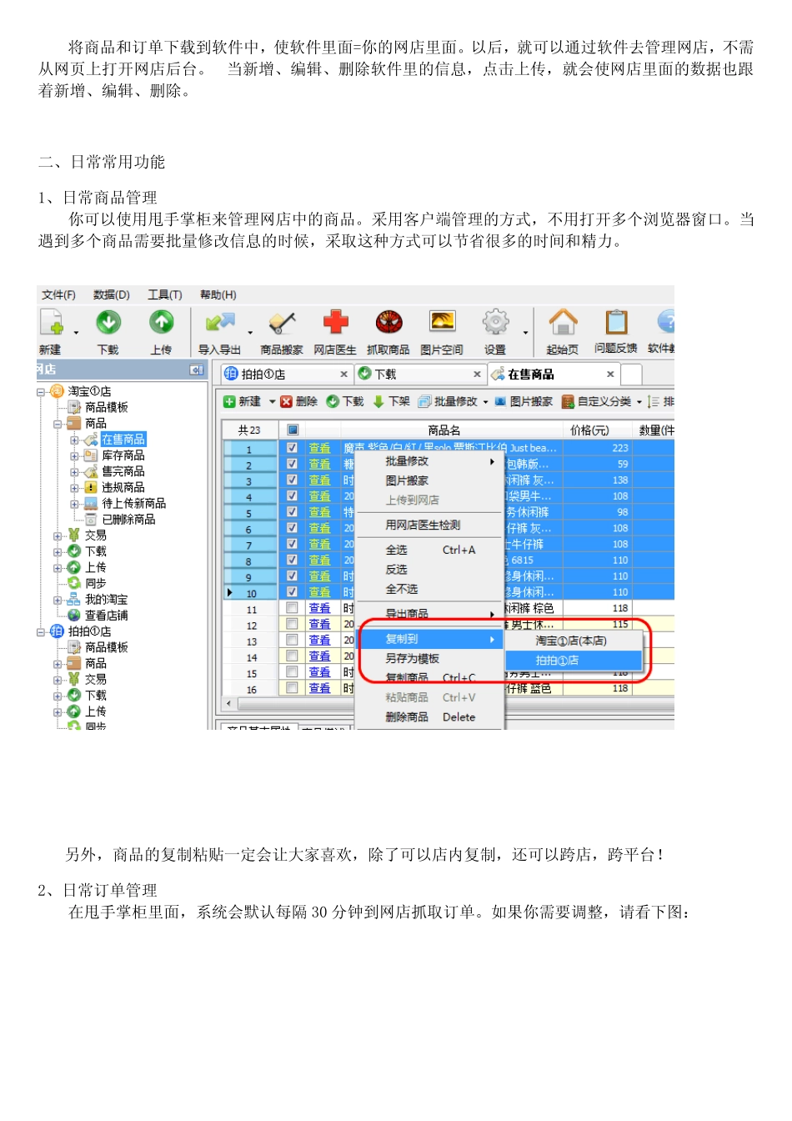This screenshot has width=792, height=1121.
Task: Collapse the 商品 node under 淘宝①店
Action: click(x=58, y=424)
